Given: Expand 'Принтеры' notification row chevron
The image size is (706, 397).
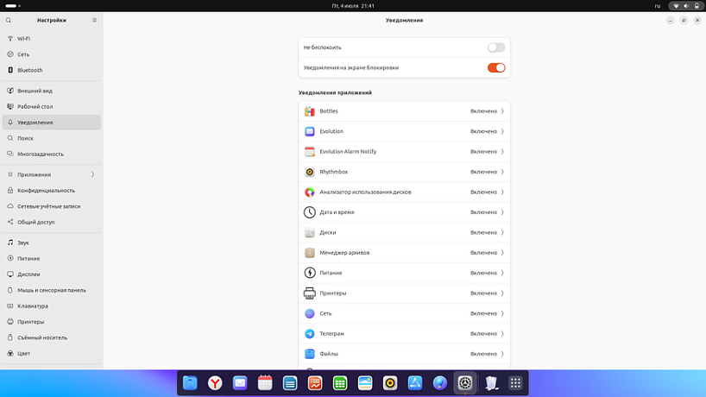Looking at the screenshot, I should 502,293.
